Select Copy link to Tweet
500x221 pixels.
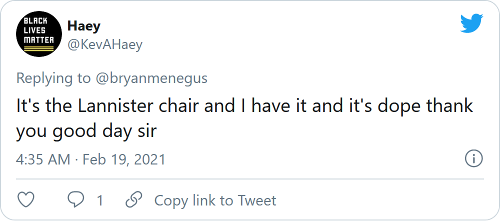pyautogui.click(x=215, y=200)
